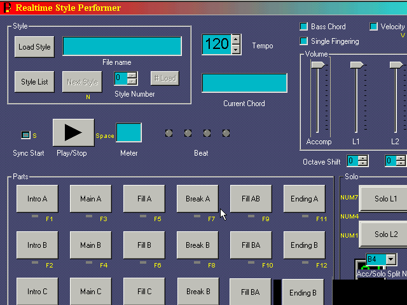Click the File name display field
Viewport: 407px width, 305px height.
pos(121,46)
